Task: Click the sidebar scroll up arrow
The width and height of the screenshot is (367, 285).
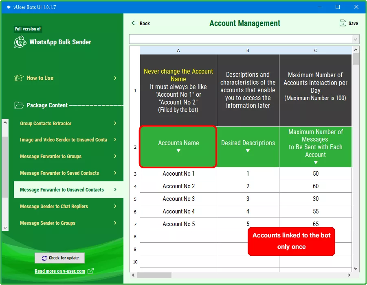Action: 5,122
